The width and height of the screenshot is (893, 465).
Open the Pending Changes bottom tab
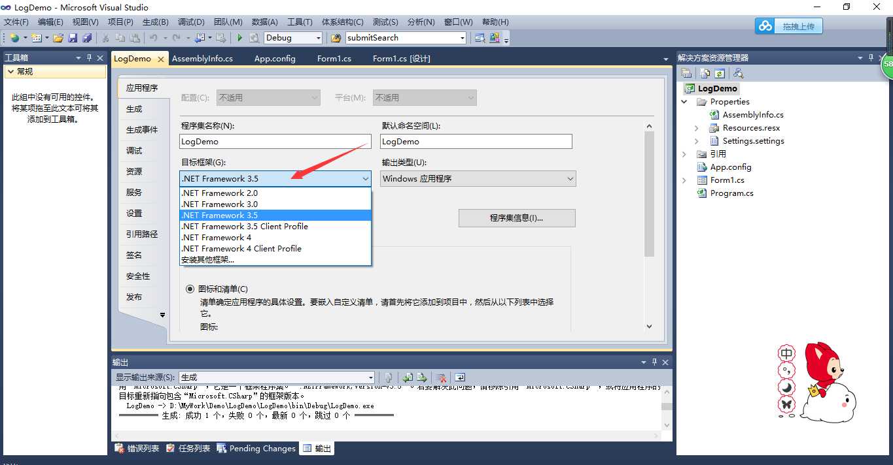pos(256,449)
